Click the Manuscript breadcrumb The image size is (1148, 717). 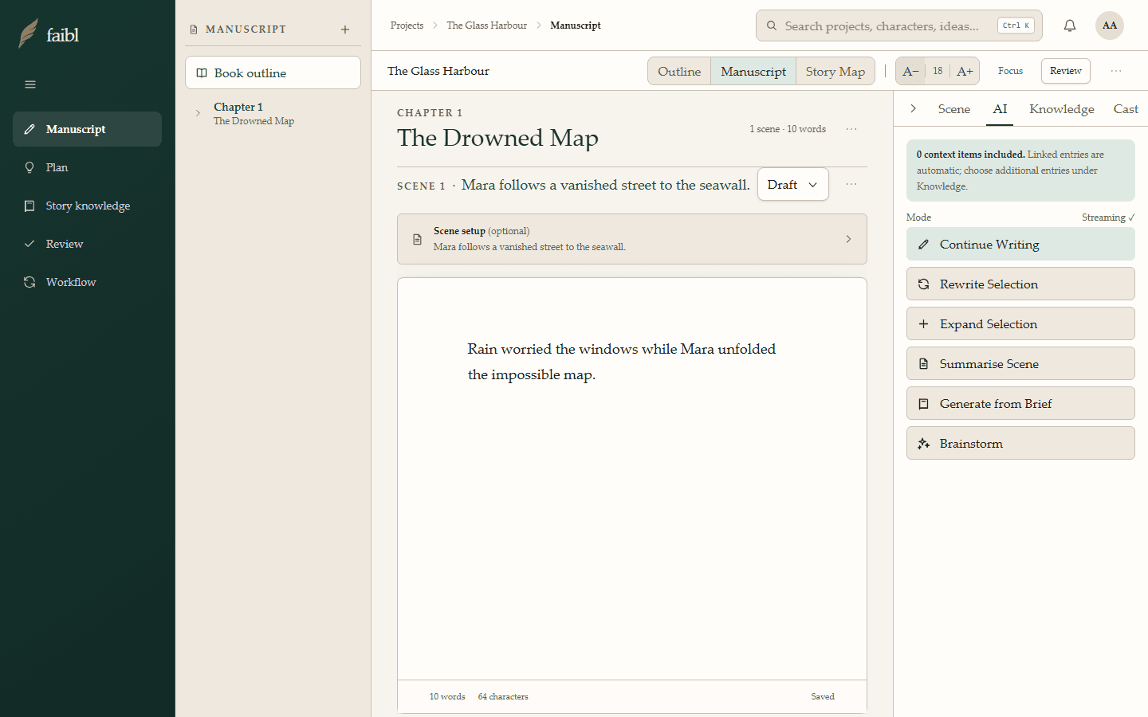click(576, 25)
